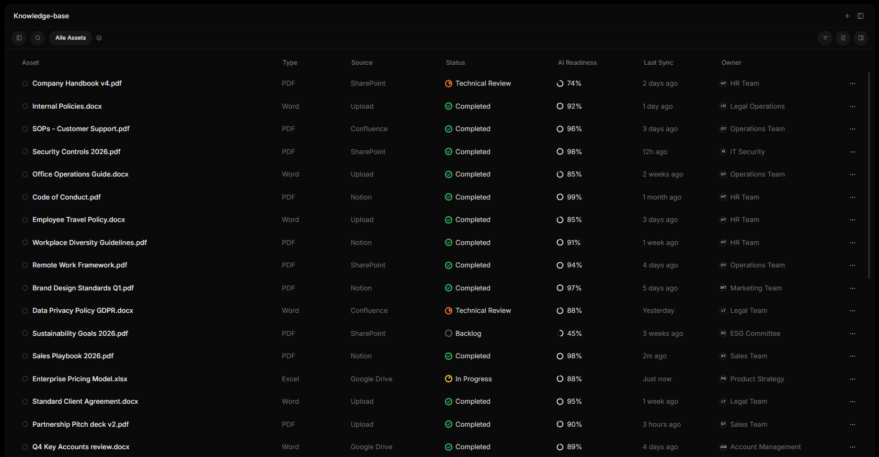
Task: Click the plus icon in the title bar
Action: click(847, 16)
